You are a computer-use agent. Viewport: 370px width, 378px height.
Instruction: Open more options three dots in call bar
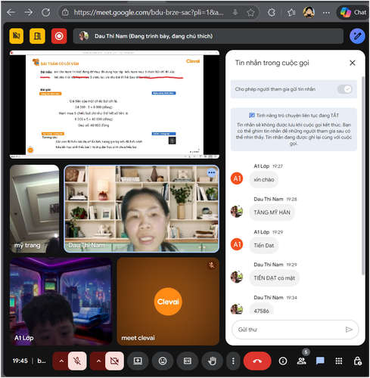233,361
